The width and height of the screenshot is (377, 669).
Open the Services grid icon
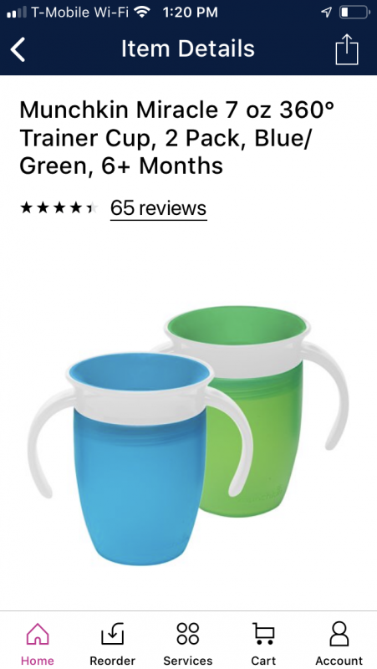click(x=188, y=634)
